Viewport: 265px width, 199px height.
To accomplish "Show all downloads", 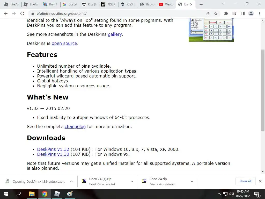I will [245, 181].
